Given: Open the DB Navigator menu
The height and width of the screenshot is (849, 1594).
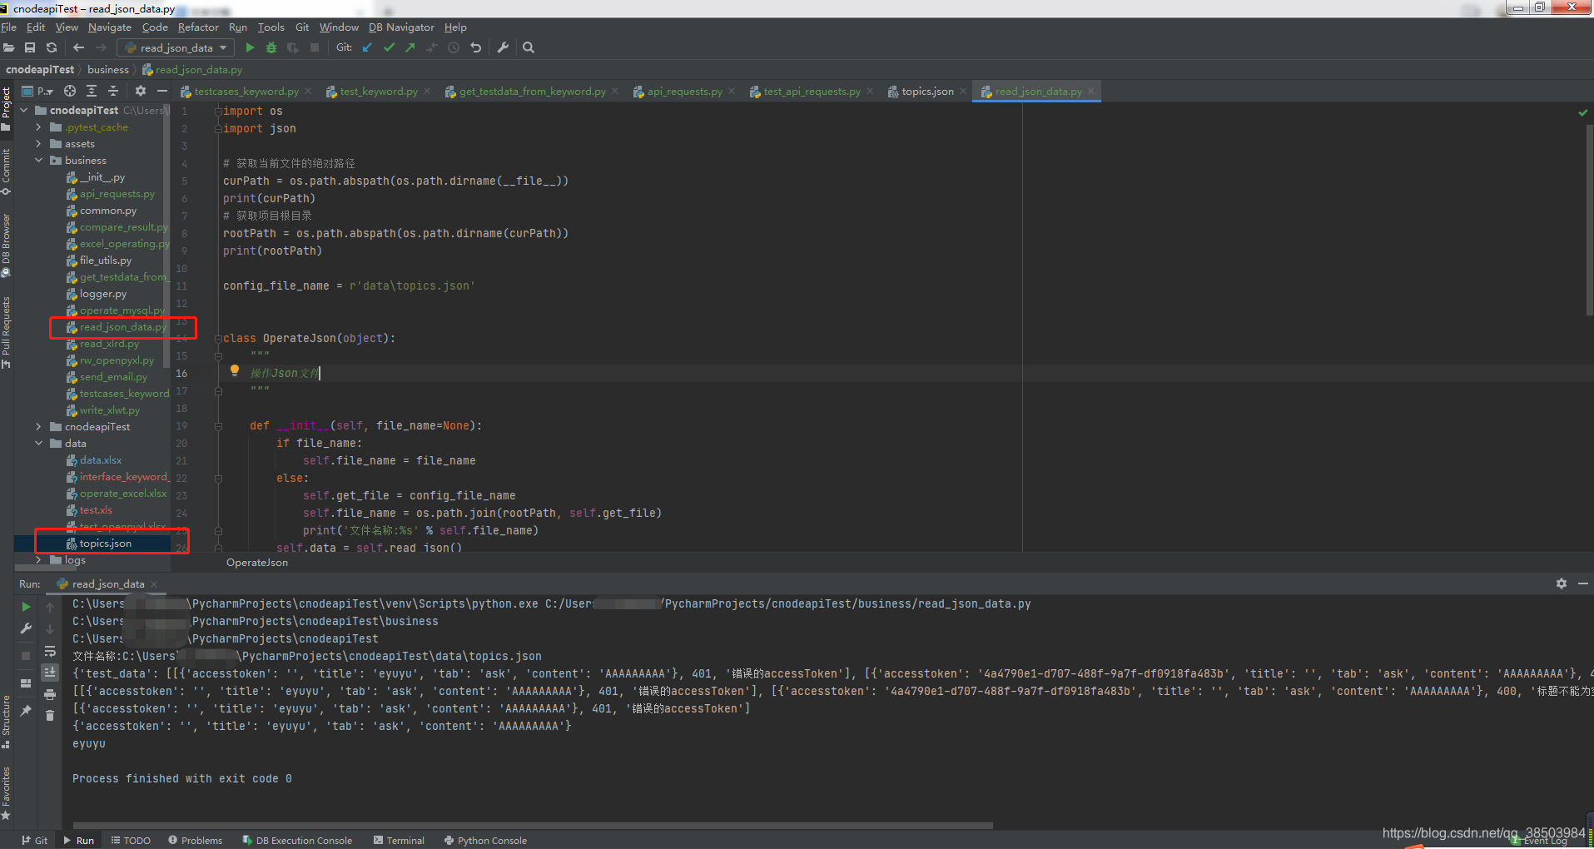Looking at the screenshot, I should point(401,27).
